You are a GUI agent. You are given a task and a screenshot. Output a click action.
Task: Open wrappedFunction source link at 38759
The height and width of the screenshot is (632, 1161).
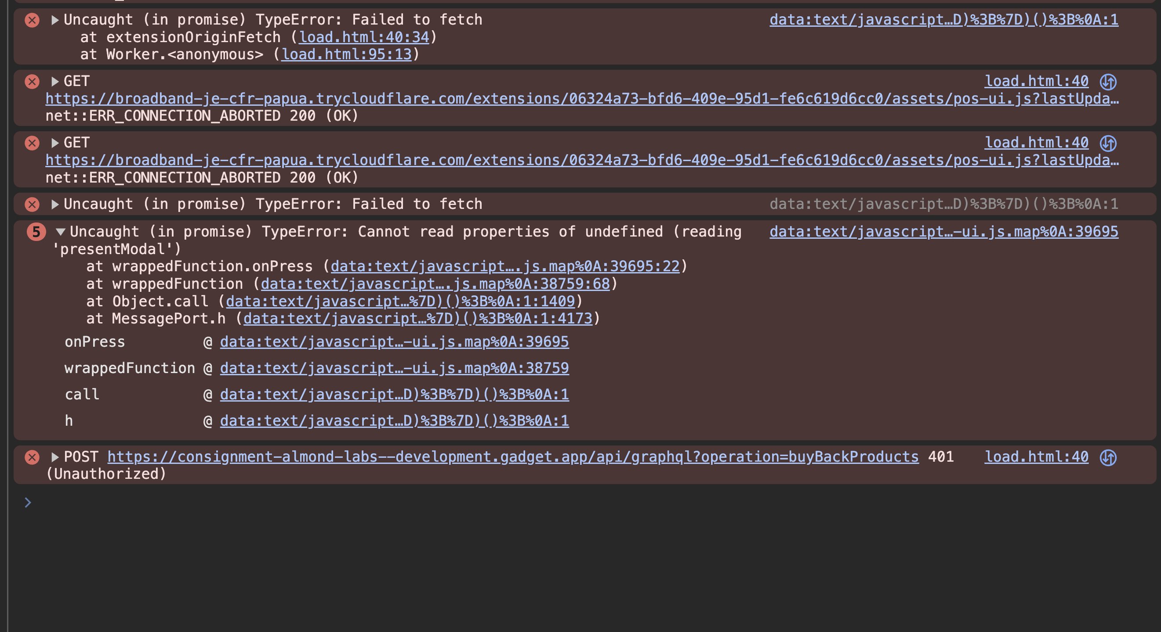(394, 368)
